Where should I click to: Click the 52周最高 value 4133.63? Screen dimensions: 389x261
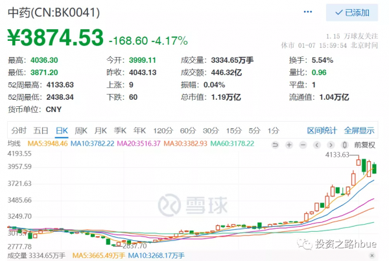coord(60,85)
